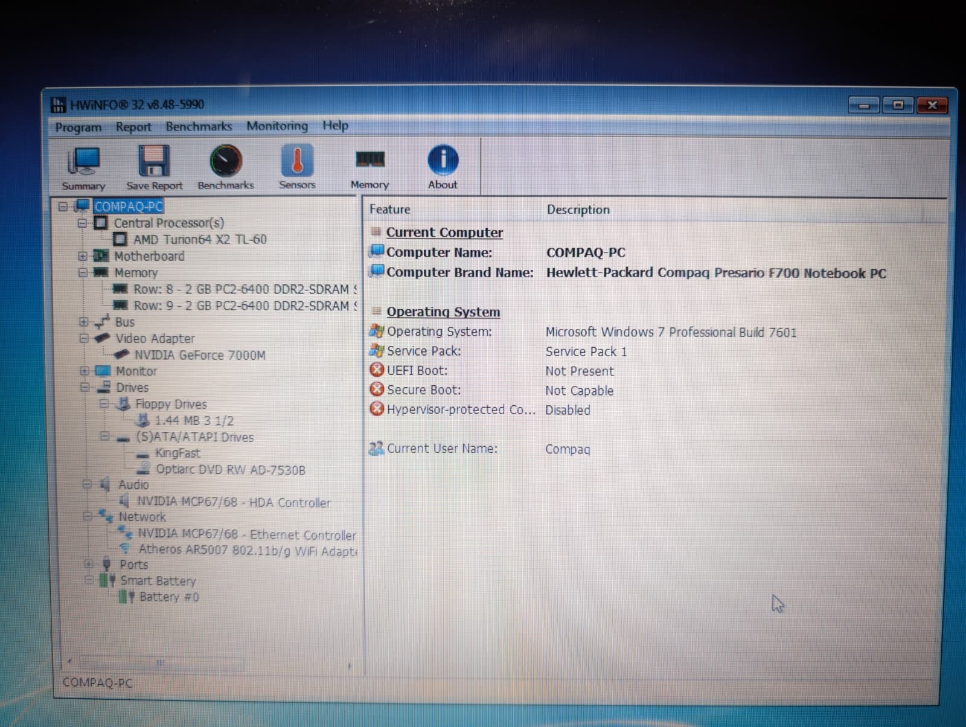Click the Optiarc DVD drive icon
This screenshot has height=727, width=966.
143,469
